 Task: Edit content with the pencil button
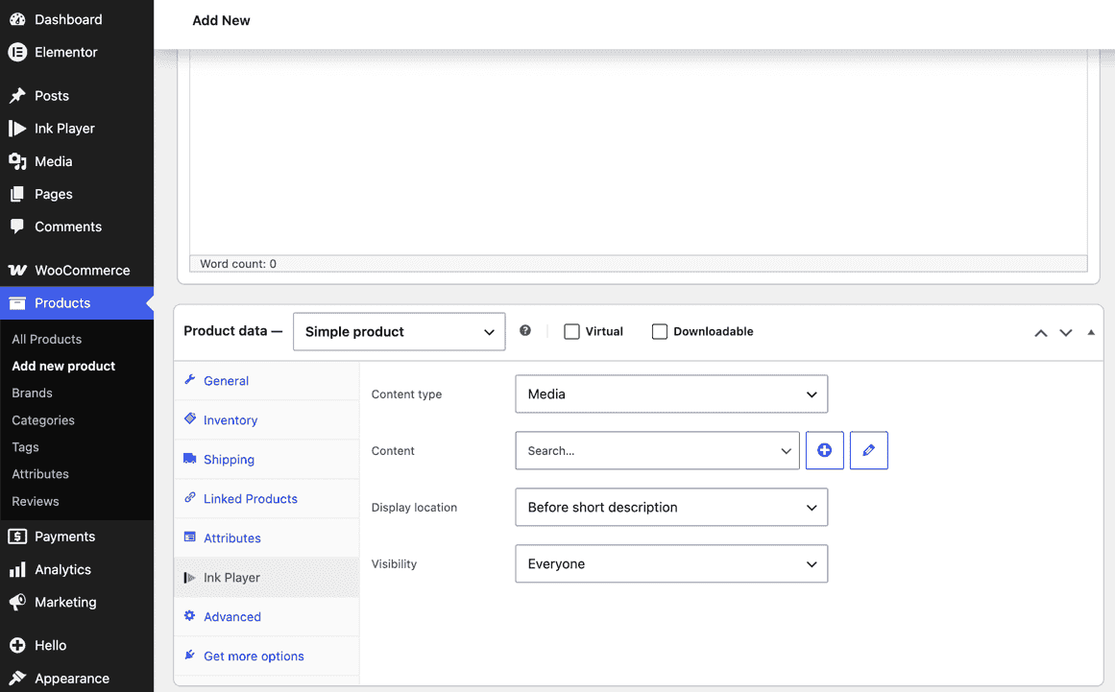868,450
